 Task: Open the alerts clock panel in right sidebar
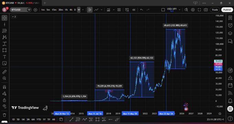click(230, 25)
